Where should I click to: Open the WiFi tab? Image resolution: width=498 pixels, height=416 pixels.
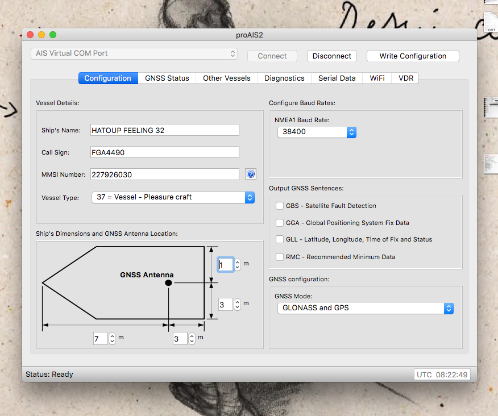[x=377, y=78]
